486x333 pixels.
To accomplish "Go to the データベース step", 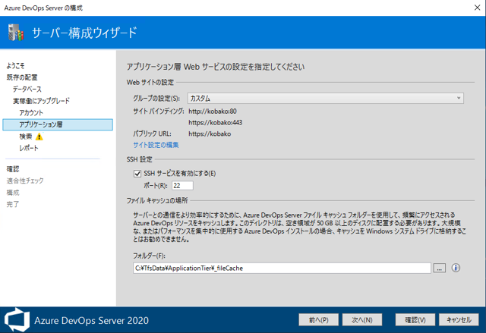I will pos(27,90).
